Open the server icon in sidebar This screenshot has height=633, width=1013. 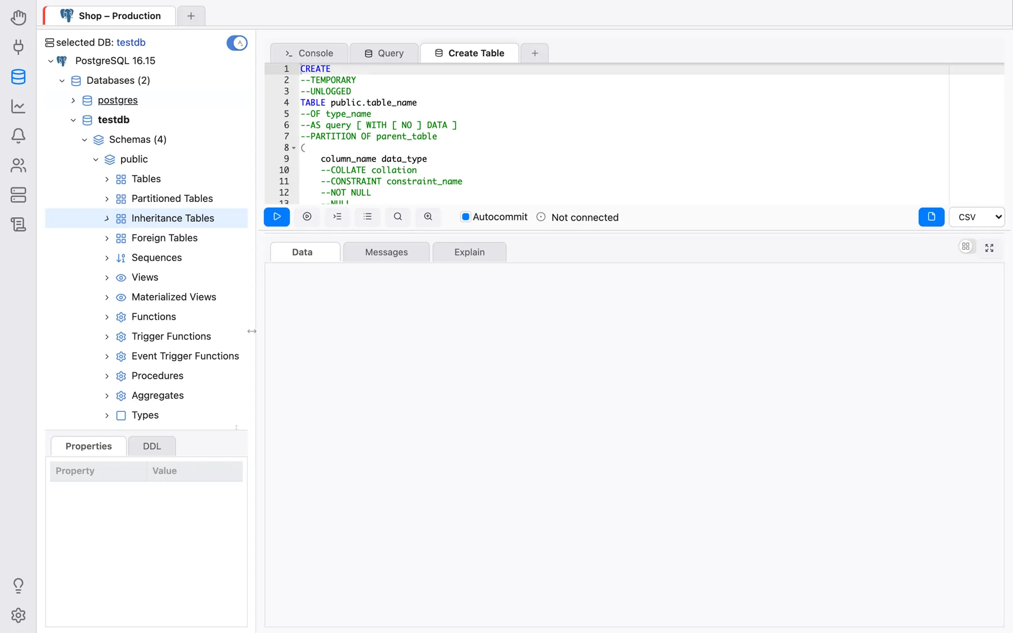[18, 195]
